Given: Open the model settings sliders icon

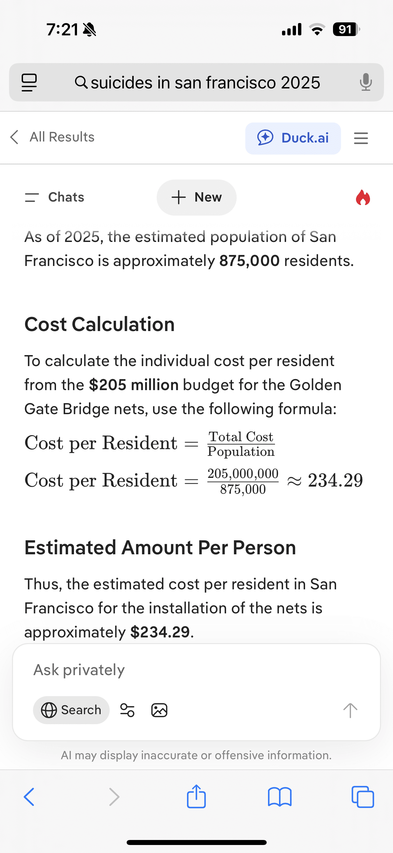Looking at the screenshot, I should 127,710.
